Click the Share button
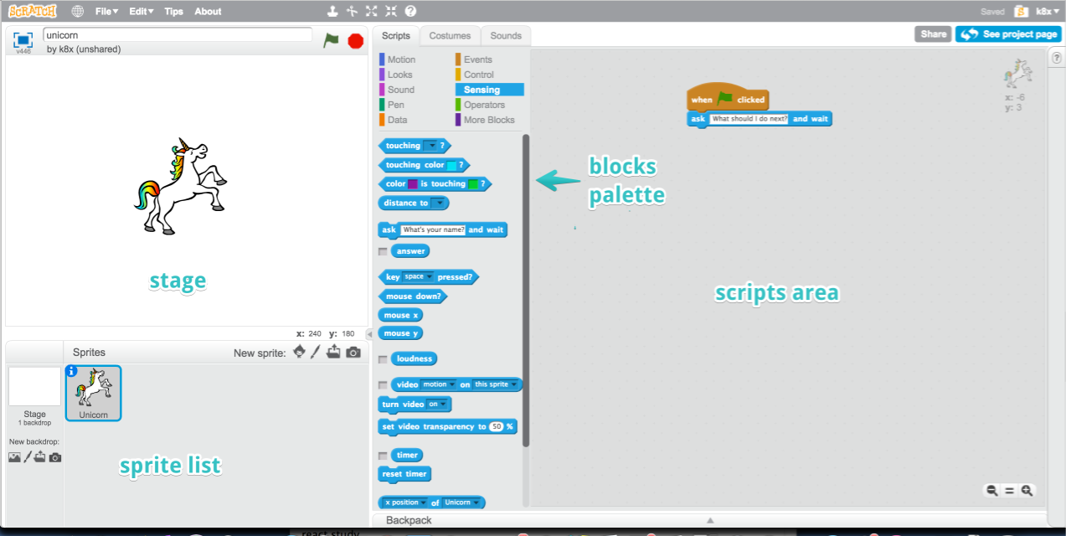The width and height of the screenshot is (1066, 536). (933, 34)
